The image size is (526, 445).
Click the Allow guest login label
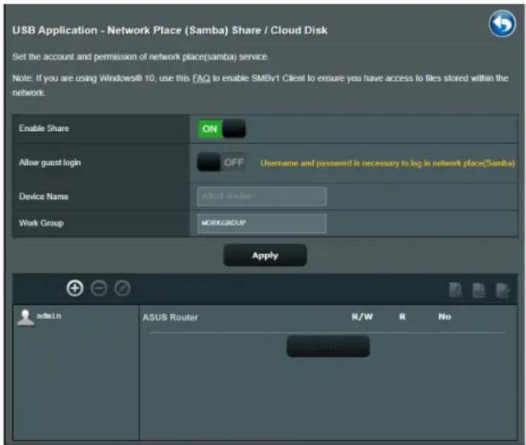(x=50, y=162)
